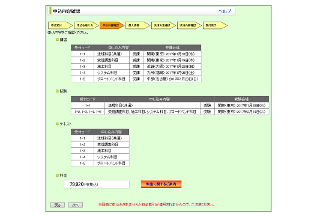Viewport: 326px width, 217px height.
Task: Click the combined subjects cell in 試験 table
Action: tap(152, 112)
